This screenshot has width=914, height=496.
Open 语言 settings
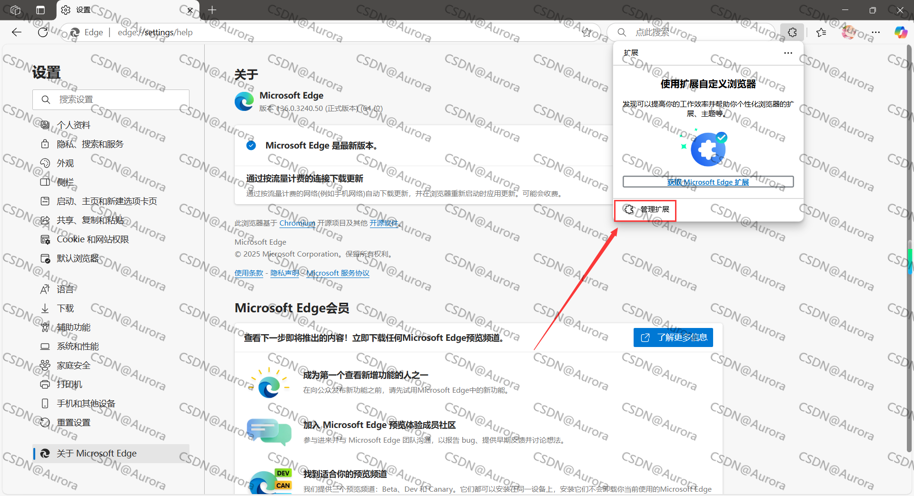pos(111,289)
